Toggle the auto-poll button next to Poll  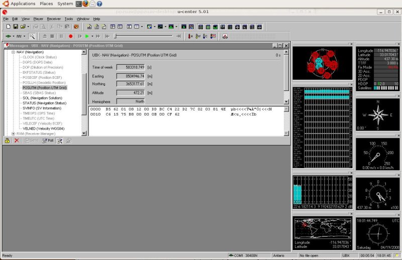click(59, 141)
